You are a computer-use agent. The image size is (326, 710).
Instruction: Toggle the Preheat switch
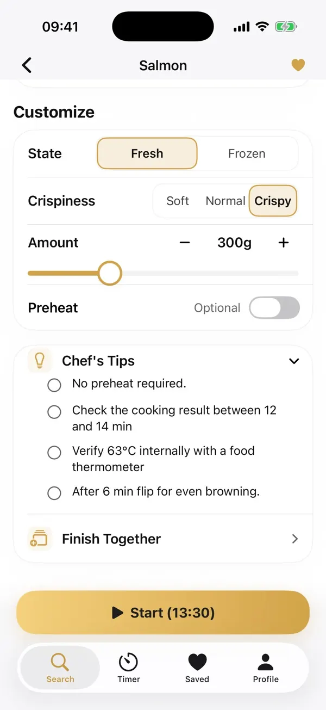274,307
